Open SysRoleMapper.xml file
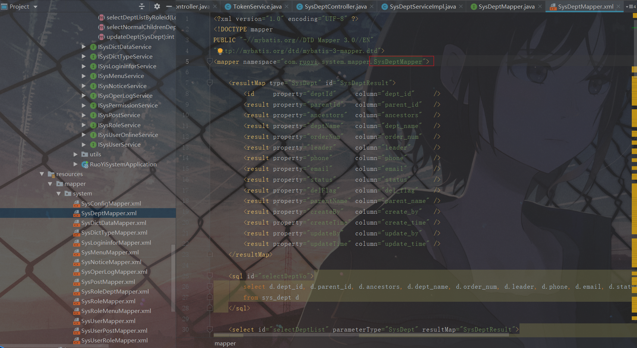The height and width of the screenshot is (348, 637). point(108,301)
